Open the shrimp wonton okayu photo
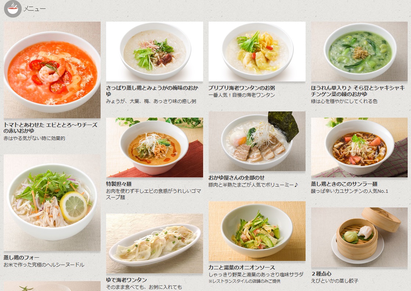Screen dimensions: 411x291 pos(257,52)
